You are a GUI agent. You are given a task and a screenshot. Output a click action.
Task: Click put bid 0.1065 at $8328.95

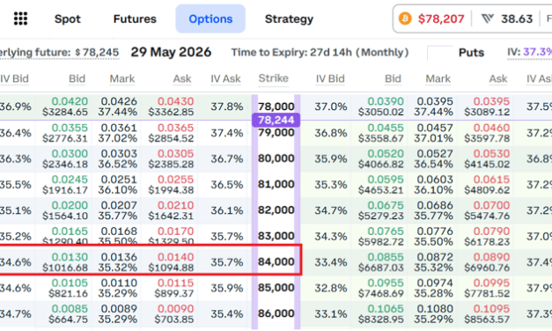pos(381,313)
